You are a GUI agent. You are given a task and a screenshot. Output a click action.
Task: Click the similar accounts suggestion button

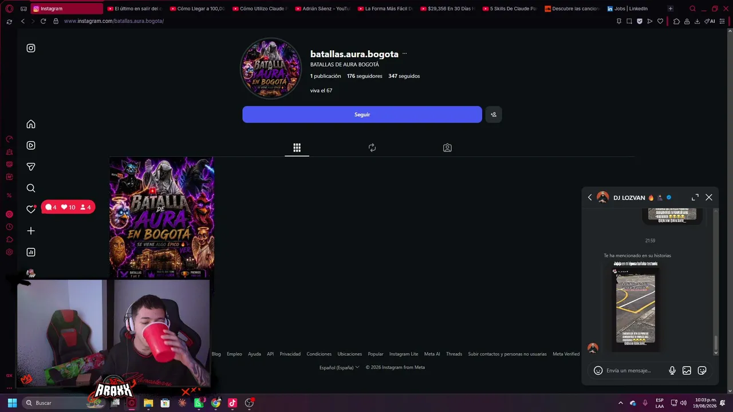[493, 114]
